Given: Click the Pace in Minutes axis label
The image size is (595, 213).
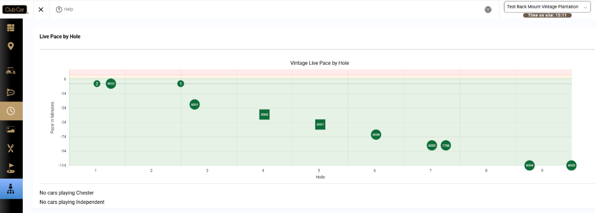Looking at the screenshot, I should click(53, 117).
